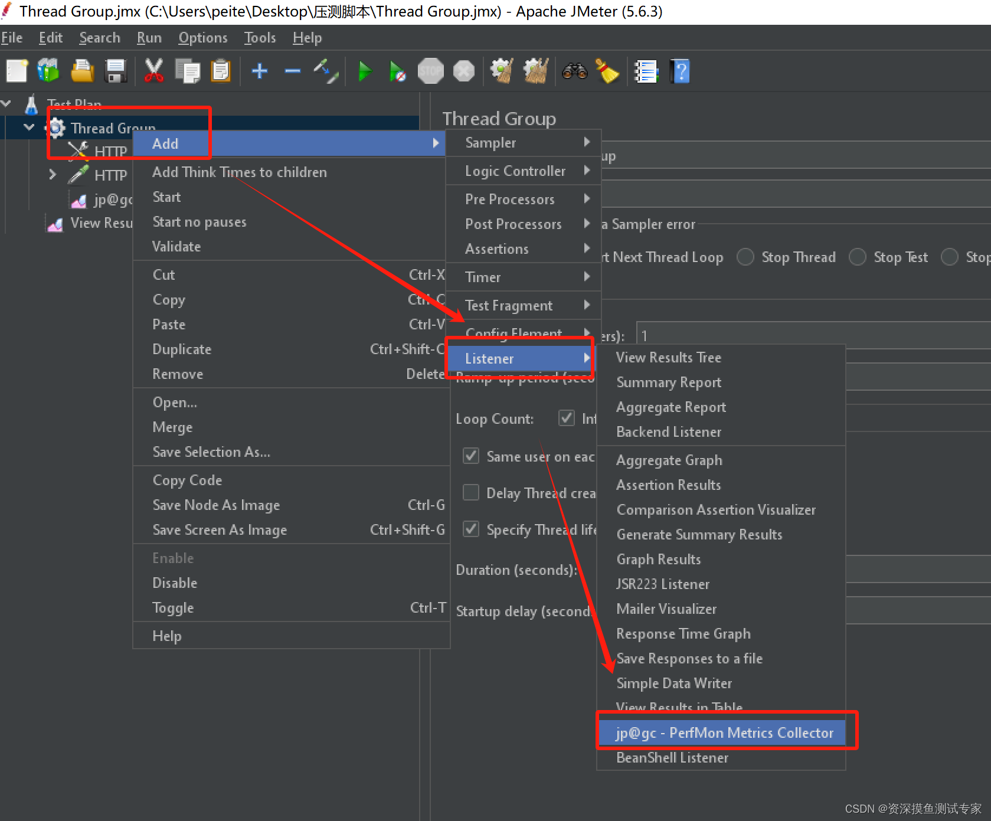Screen dimensions: 991x821
Task: Click the Cut scissors icon
Action: point(154,71)
